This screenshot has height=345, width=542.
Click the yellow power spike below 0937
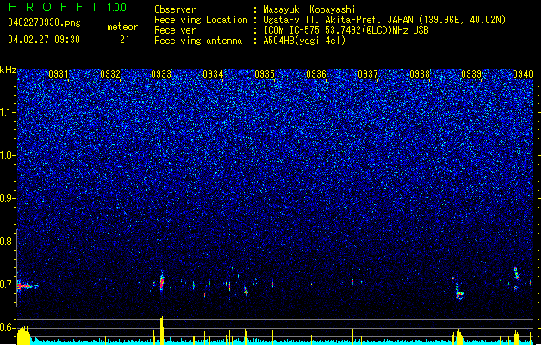[352, 331]
